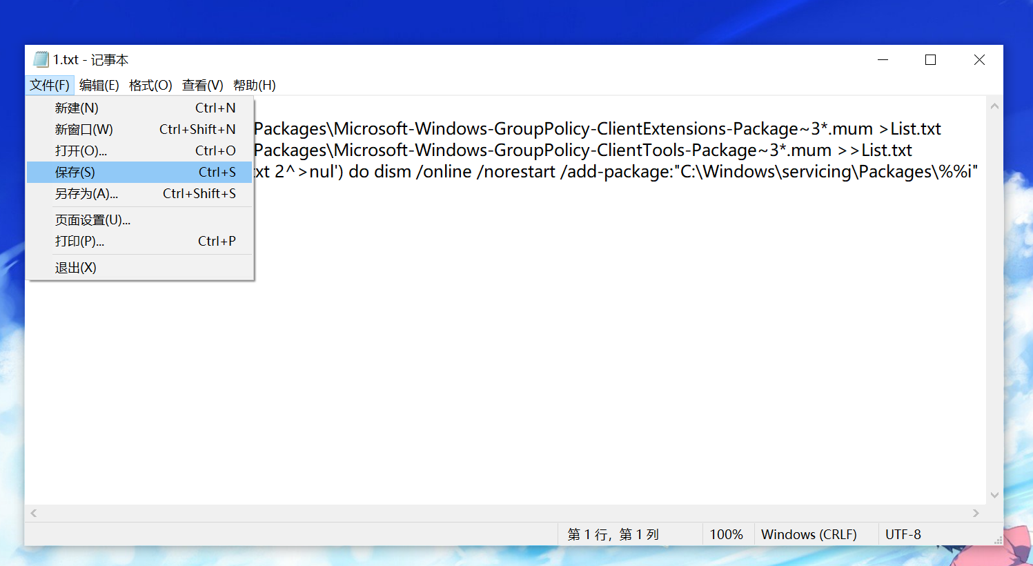Open the 文件(F) menu
The width and height of the screenshot is (1033, 566).
coord(50,85)
